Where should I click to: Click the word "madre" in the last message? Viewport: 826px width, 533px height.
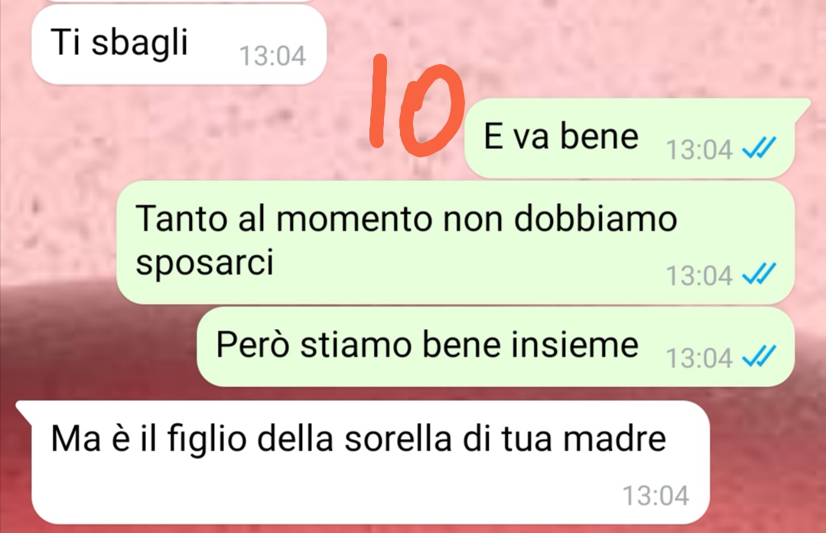(x=615, y=438)
